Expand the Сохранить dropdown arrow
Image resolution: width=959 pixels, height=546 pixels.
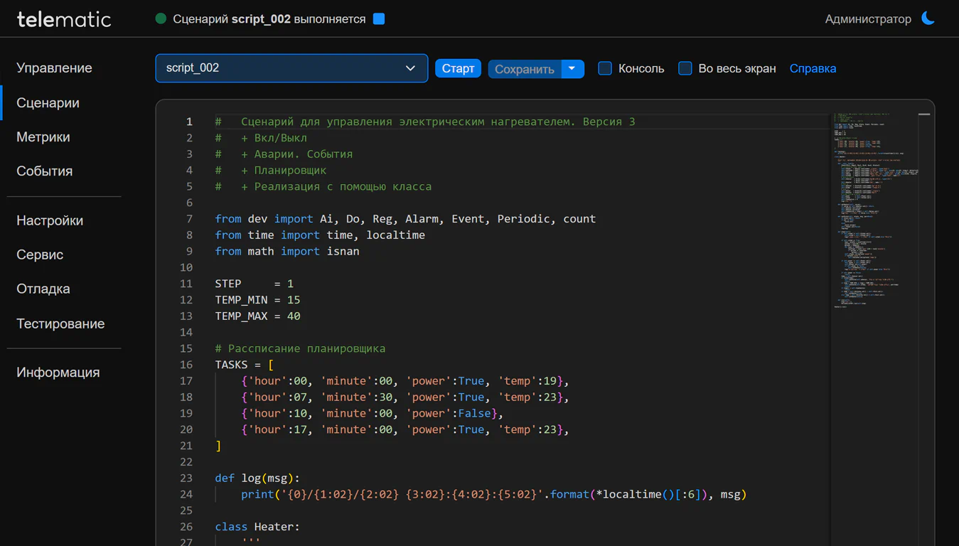(572, 68)
